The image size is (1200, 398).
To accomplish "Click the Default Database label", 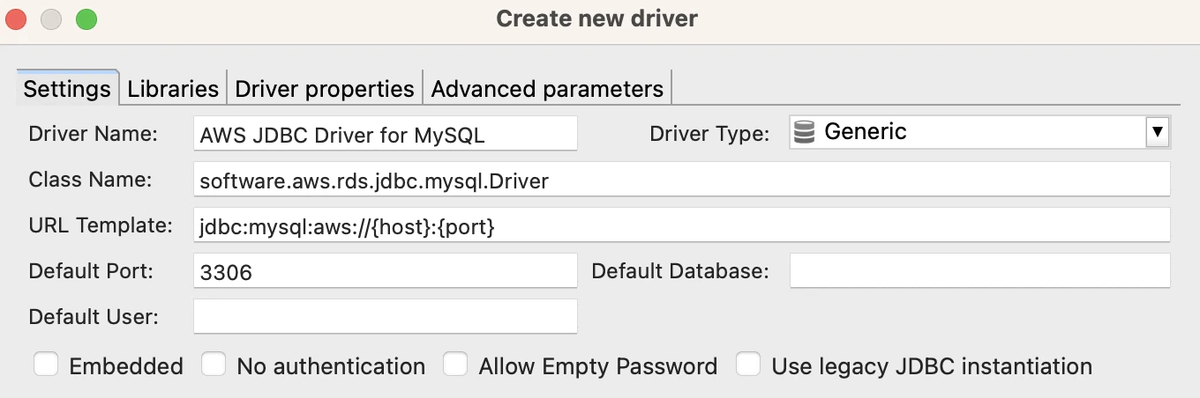I will click(680, 271).
